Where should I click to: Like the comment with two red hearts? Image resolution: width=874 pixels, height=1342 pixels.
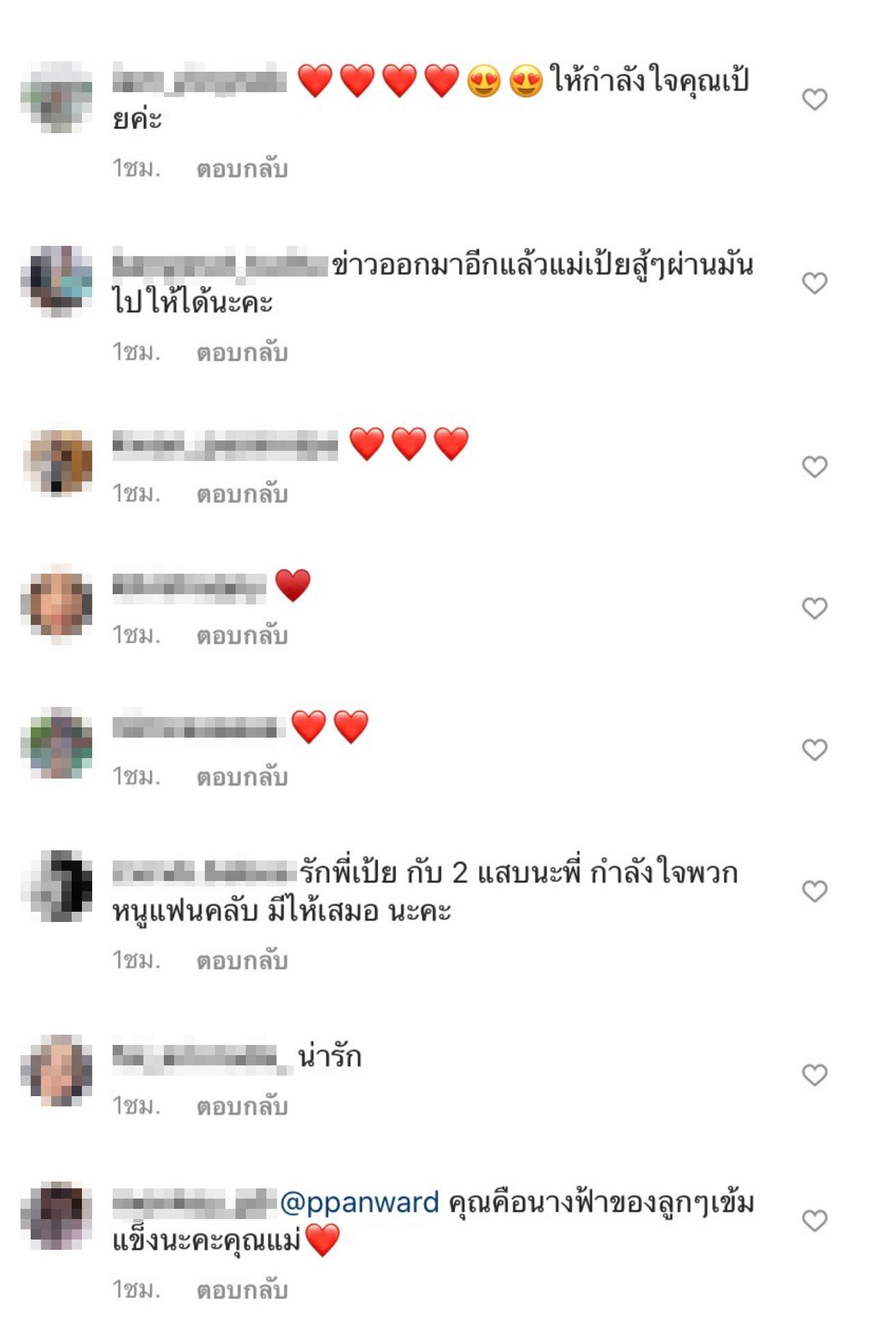click(814, 750)
